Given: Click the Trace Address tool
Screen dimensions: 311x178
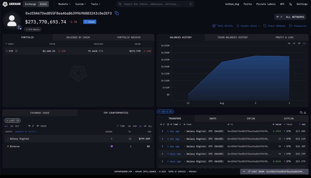Looking at the screenshot, I should point(274,26).
